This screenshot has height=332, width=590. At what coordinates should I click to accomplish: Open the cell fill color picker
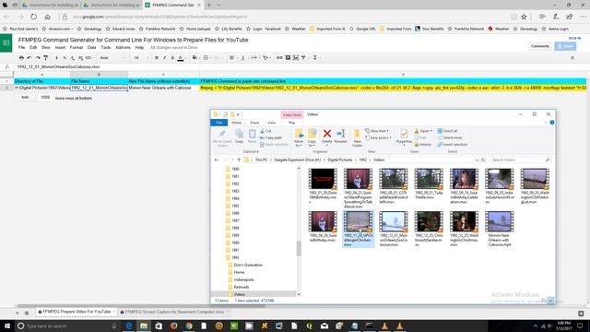pos(195,57)
